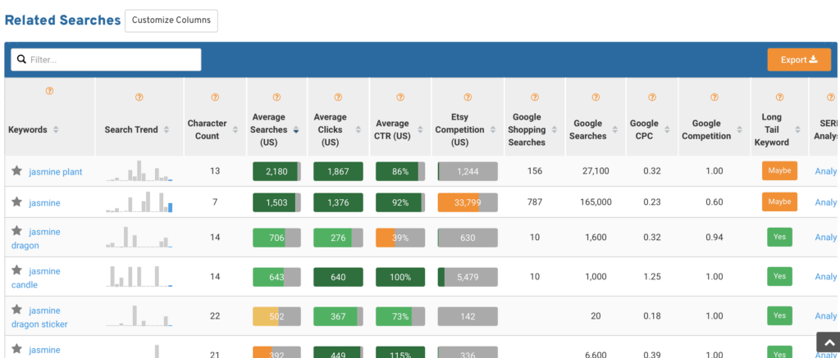Select the 787 Google Shopping Searches value
The image size is (840, 358).
[x=535, y=202]
